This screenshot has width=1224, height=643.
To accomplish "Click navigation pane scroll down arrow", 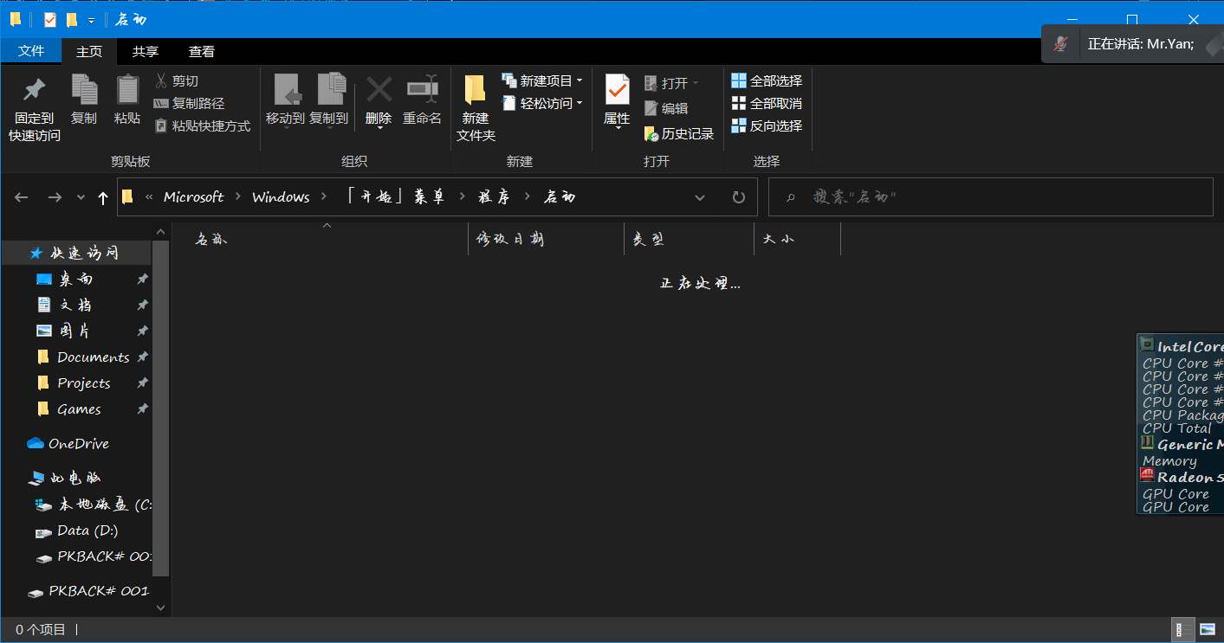I will point(160,608).
